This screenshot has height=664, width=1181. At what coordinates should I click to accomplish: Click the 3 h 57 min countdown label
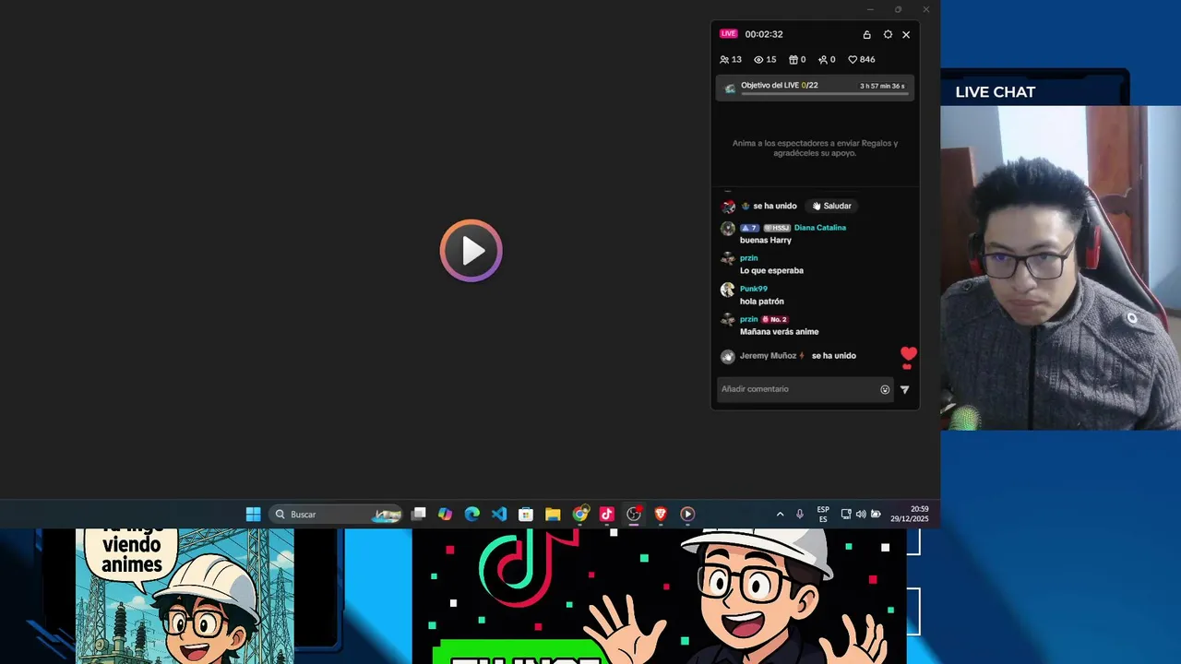click(x=882, y=86)
